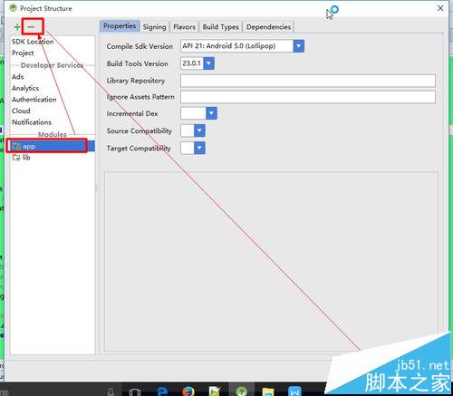Expand the Compile Sdk Version dropdown
Image resolution: width=453 pixels, height=396 pixels.
(x=298, y=46)
